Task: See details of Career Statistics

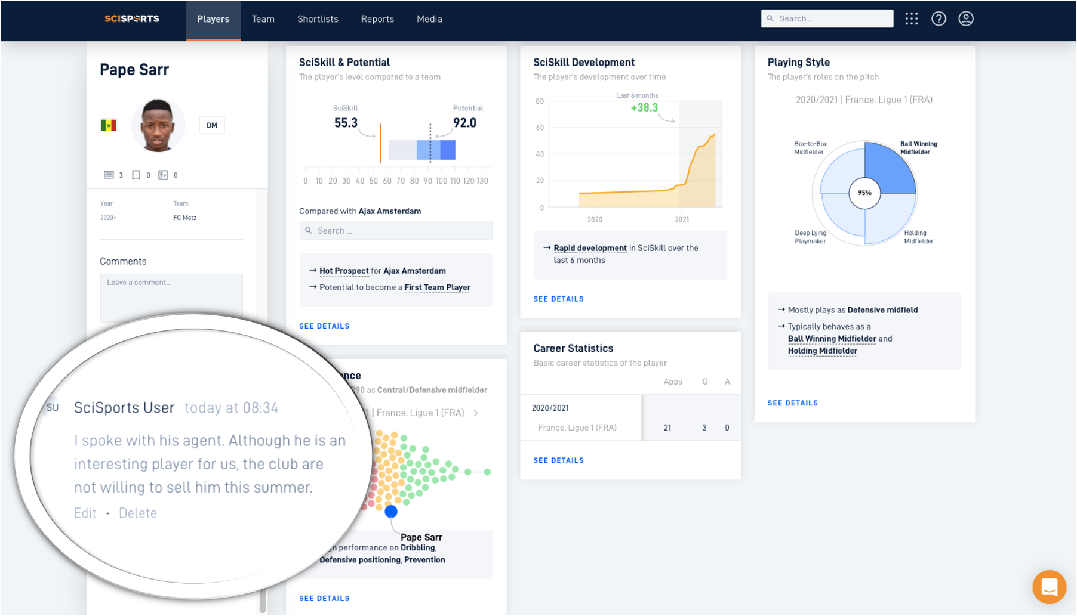Action: [x=558, y=460]
